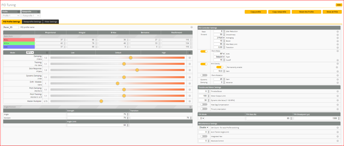Open the Profile 1 dropdown
Image resolution: width=344 pixels, height=146 pixels.
tap(11, 16)
